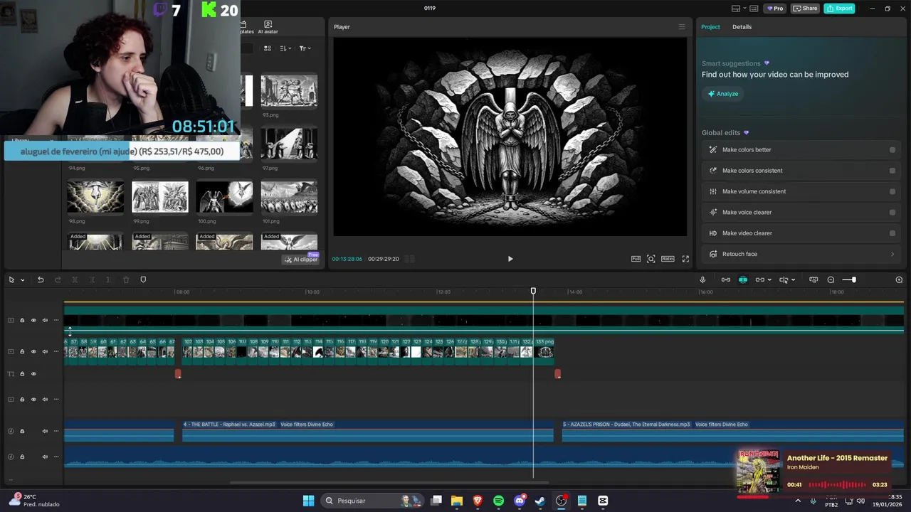Toggle the highlighted auto snapping icon
Image resolution: width=911 pixels, height=512 pixels.
[743, 279]
